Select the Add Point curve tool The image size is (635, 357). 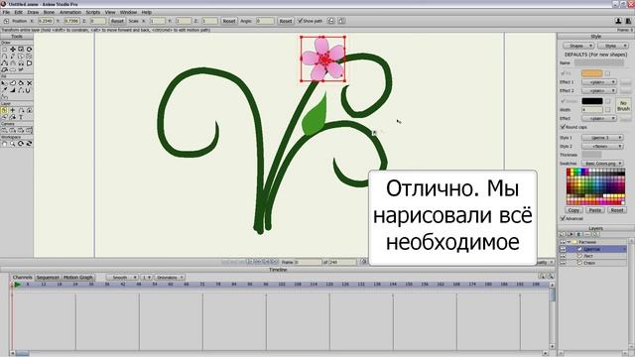pos(4,57)
